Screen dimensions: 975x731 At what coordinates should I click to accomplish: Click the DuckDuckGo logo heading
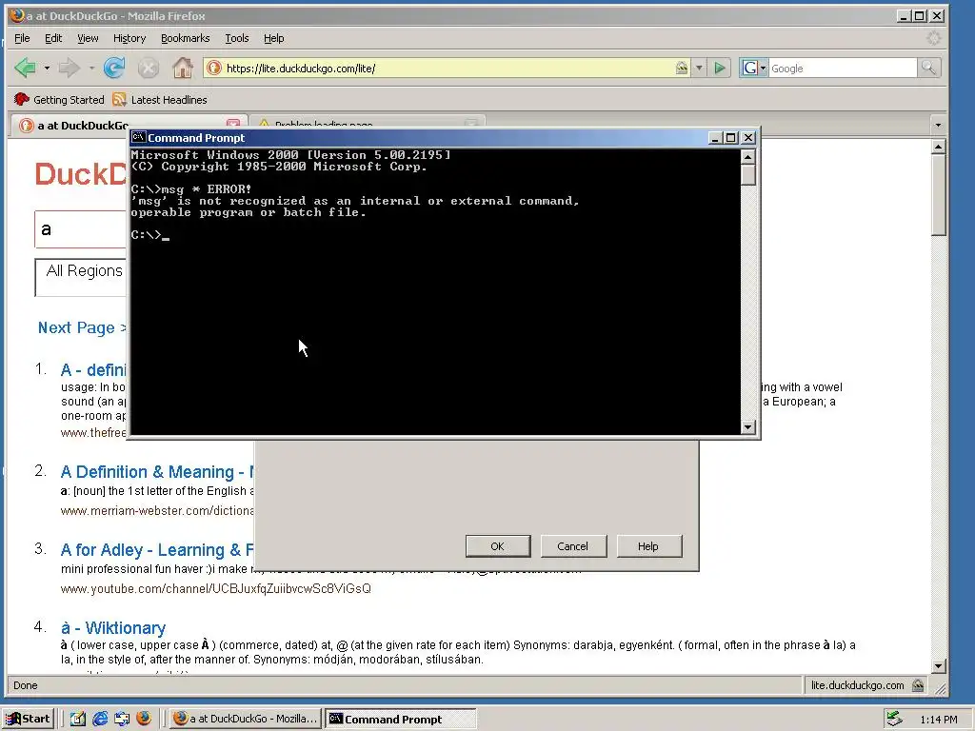click(81, 174)
